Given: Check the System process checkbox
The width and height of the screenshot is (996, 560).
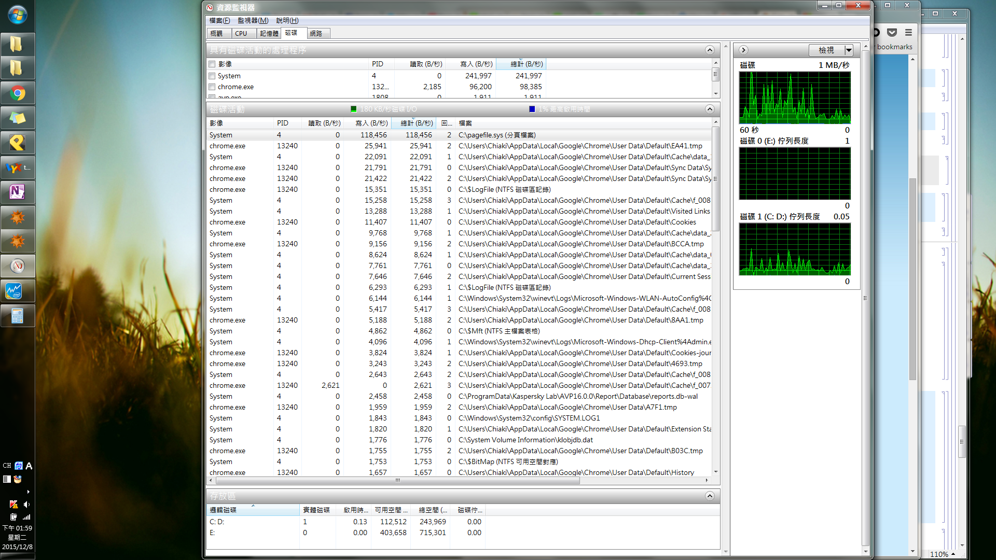Looking at the screenshot, I should coord(212,76).
